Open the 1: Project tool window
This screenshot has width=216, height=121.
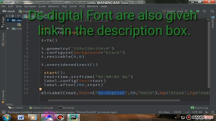pos(3,22)
